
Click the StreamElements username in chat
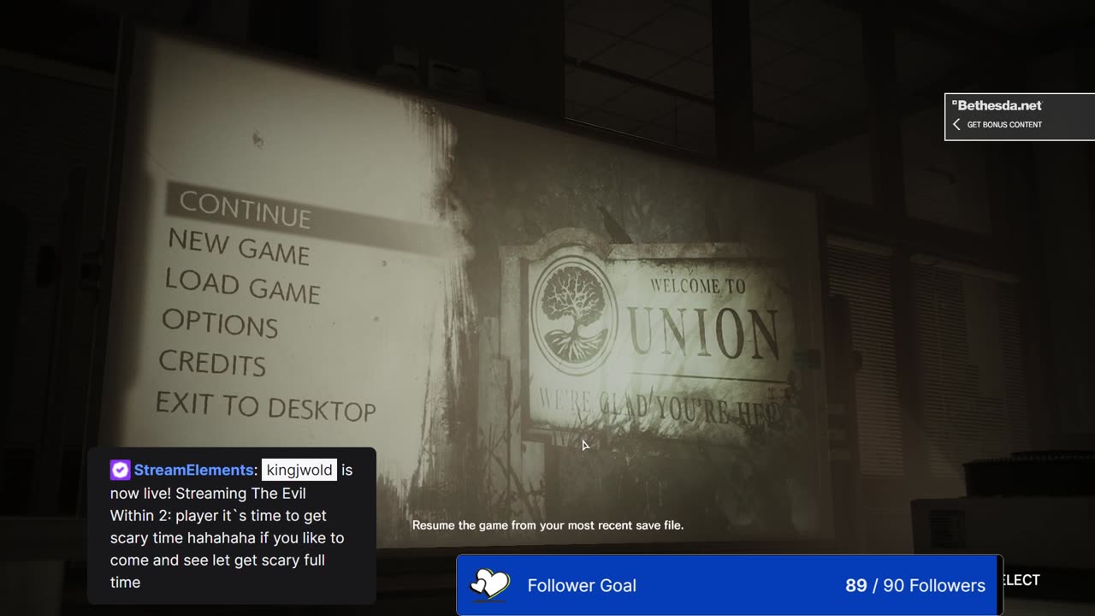point(193,470)
